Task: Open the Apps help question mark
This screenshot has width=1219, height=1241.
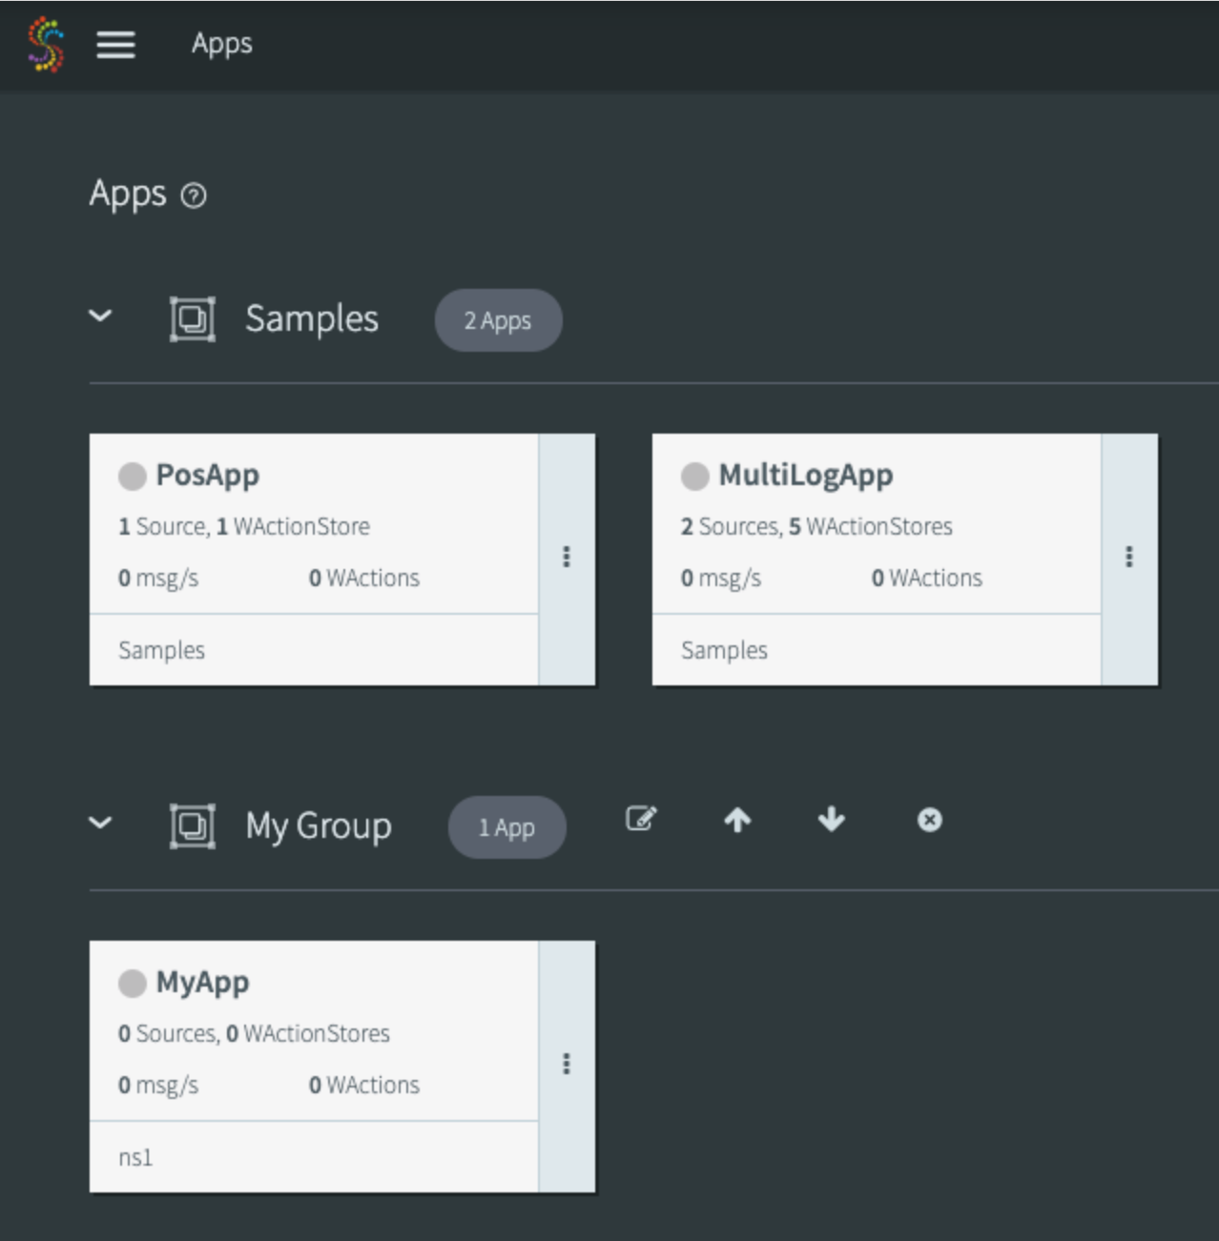Action: pyautogui.click(x=194, y=195)
